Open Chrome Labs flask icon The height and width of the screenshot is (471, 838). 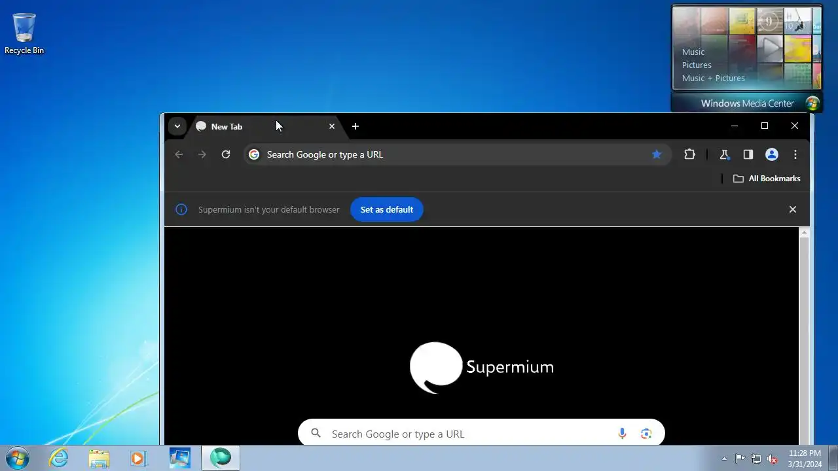click(724, 154)
